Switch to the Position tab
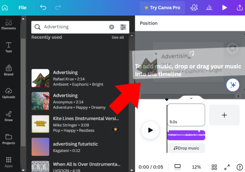The width and height of the screenshot is (245, 172). 148,23
